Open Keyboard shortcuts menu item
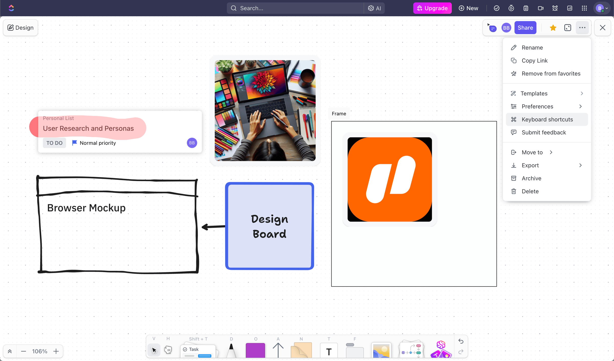This screenshot has height=361, width=614. tap(547, 119)
